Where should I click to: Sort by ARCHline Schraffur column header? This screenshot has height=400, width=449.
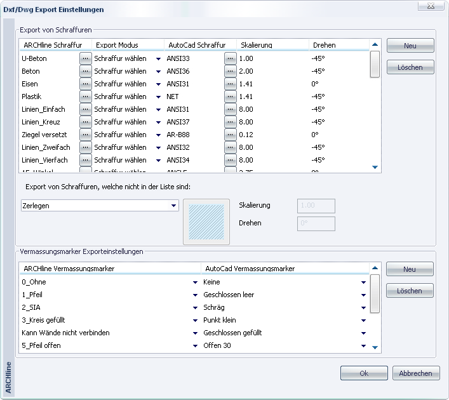[55, 45]
